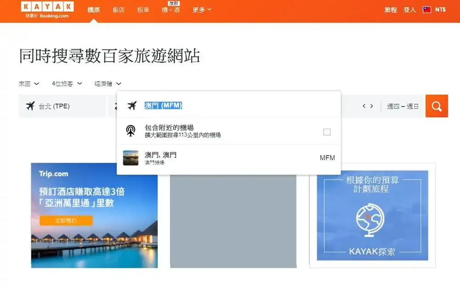This screenshot has width=460, height=288.
Task: Select 澳門, 澳門 MFM suggestion
Action: pos(229,158)
